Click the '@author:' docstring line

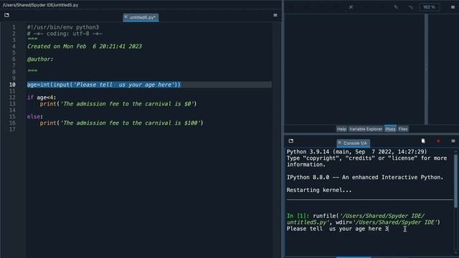40,59
